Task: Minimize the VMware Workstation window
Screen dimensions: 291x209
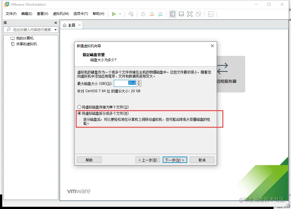Action: point(256,4)
